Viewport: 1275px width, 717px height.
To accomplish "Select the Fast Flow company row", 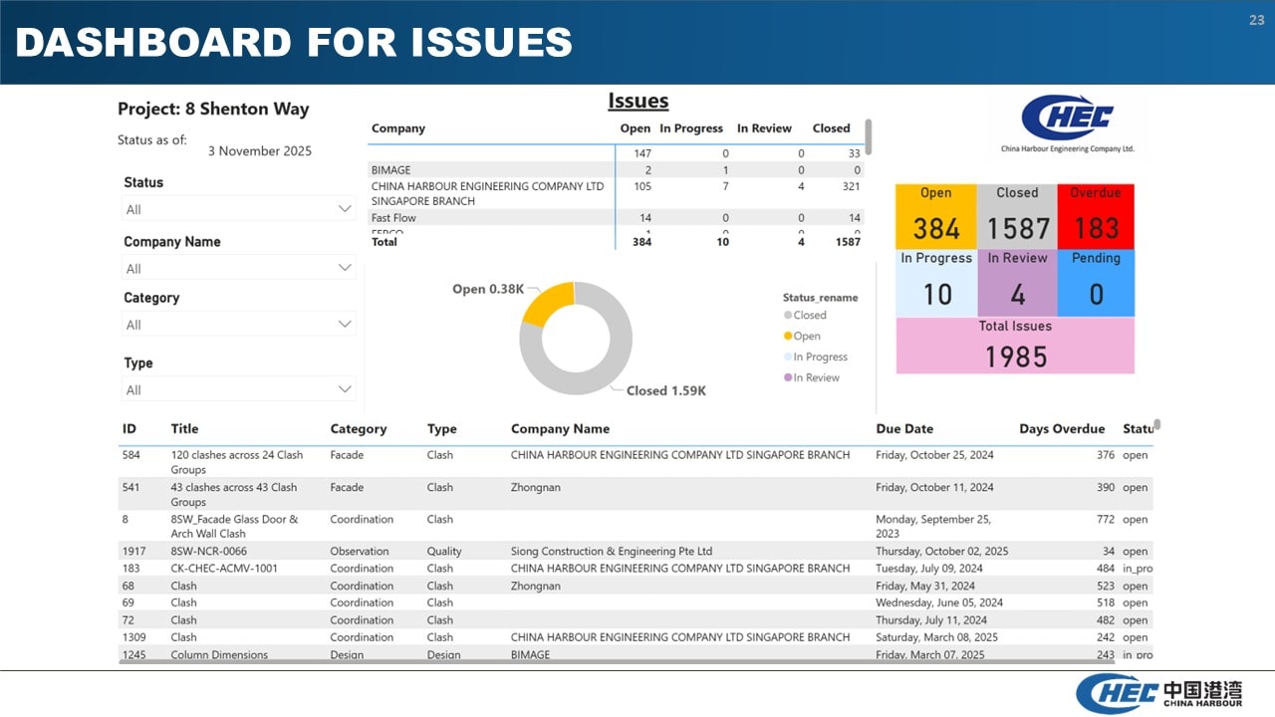I will [x=616, y=218].
